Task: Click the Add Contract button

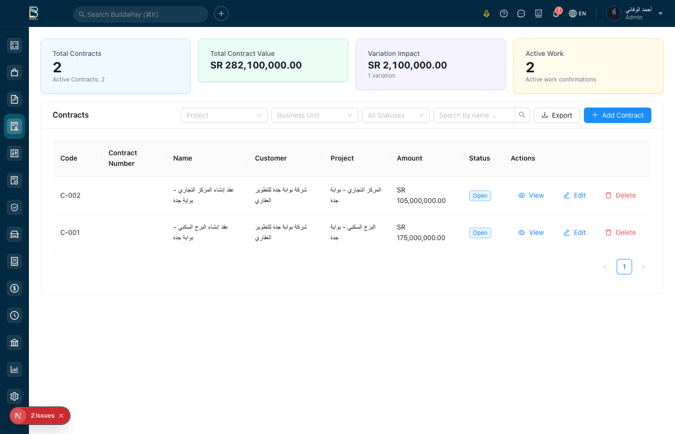Action: [617, 115]
